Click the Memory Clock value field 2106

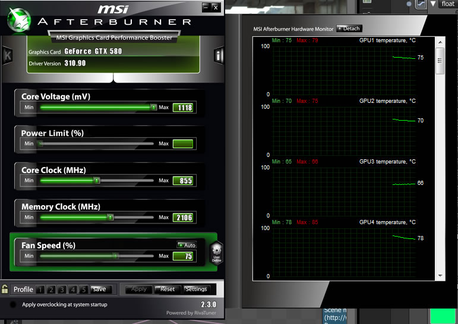pos(183,218)
